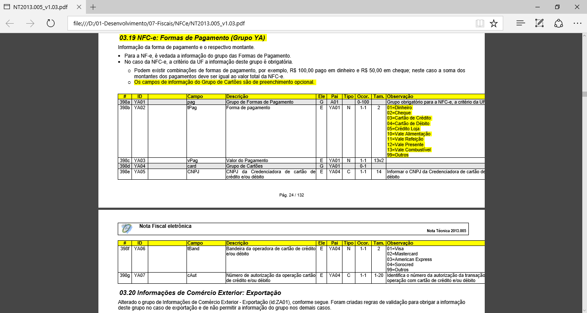Click 'Valor do Pagamento' description cell
Image resolution: width=587 pixels, height=313 pixels.
pyautogui.click(x=271, y=160)
